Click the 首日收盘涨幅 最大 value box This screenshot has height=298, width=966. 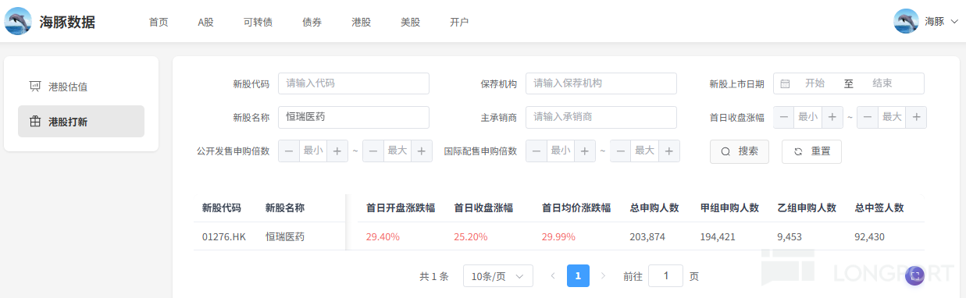[x=892, y=117]
